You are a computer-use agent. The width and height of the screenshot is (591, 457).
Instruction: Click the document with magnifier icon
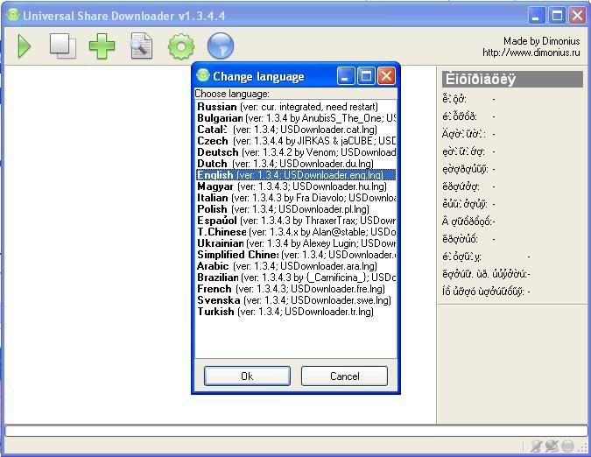click(x=141, y=46)
